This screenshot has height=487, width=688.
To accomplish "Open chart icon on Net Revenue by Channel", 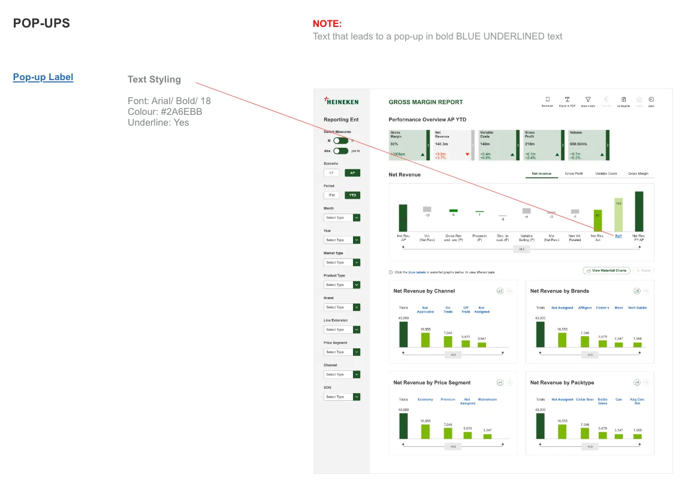I will pos(500,291).
